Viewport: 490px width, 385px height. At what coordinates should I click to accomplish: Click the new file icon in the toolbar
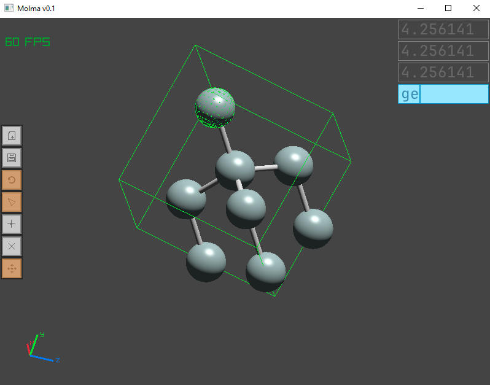pos(12,136)
